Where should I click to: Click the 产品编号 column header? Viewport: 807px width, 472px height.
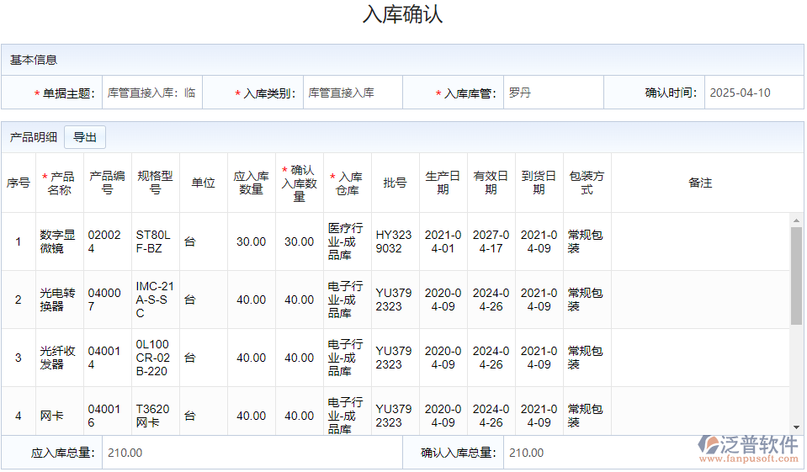coord(107,183)
